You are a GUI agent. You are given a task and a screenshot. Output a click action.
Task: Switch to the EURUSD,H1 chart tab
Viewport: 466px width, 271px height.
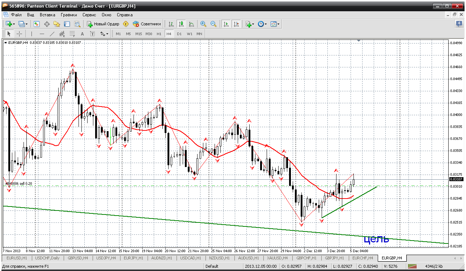click(x=17, y=258)
